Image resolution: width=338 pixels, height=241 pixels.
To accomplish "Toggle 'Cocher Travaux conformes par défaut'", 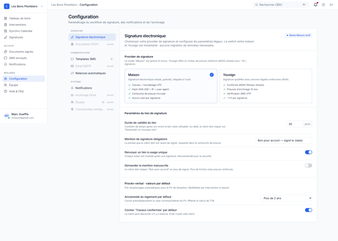I will coord(309,210).
